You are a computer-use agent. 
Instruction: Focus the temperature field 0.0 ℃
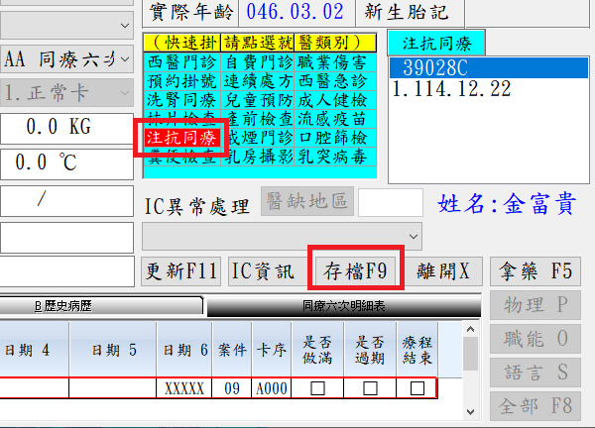click(66, 163)
